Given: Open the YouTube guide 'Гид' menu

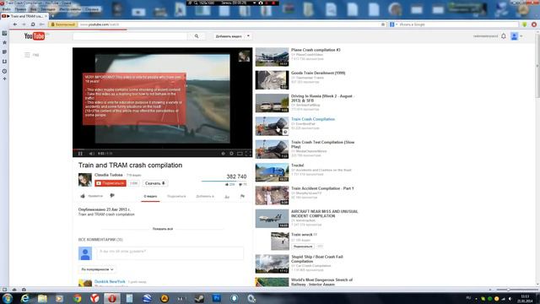Looking at the screenshot, I should pyautogui.click(x=32, y=55).
